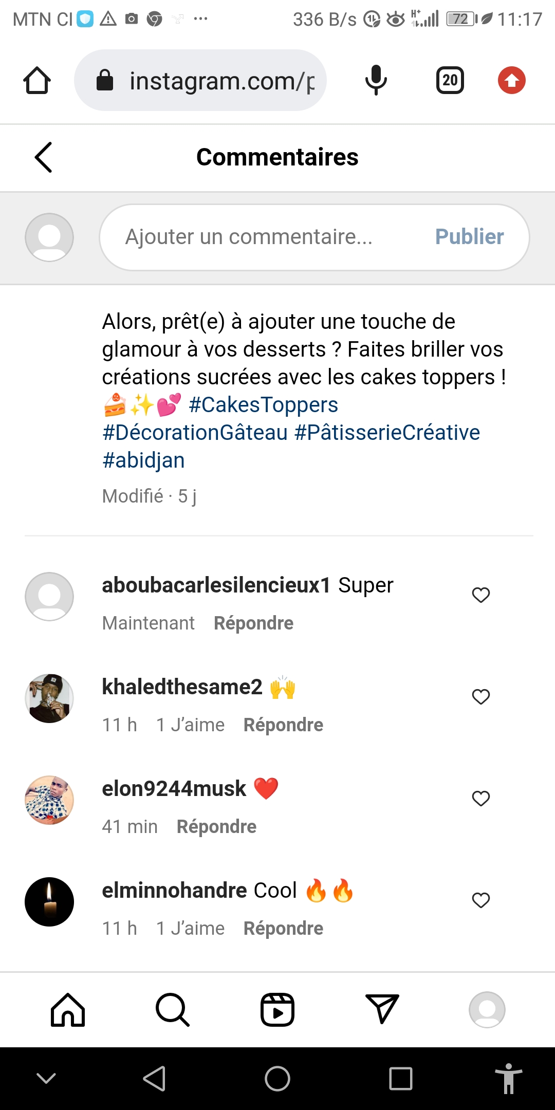Like the comment by khaledthesame2

pyautogui.click(x=481, y=697)
